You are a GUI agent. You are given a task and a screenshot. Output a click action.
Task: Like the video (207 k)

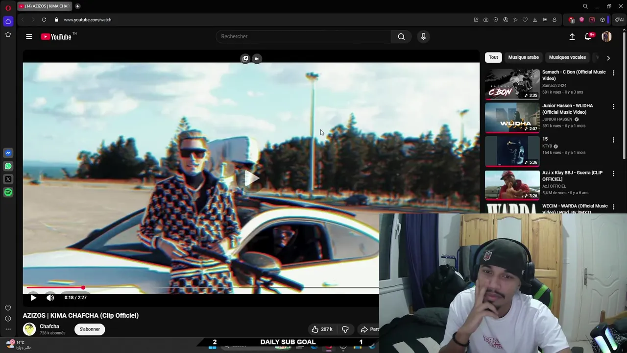point(322,329)
